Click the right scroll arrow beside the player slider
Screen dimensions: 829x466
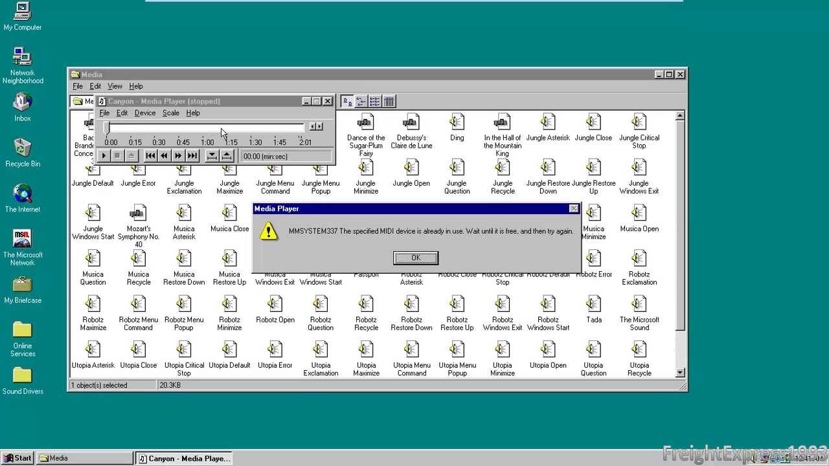(x=319, y=126)
